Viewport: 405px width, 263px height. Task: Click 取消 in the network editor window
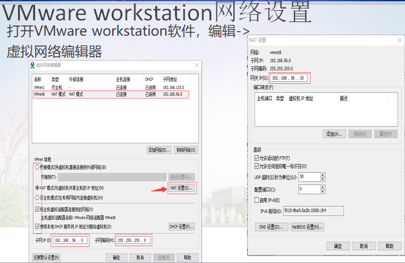click(x=140, y=257)
